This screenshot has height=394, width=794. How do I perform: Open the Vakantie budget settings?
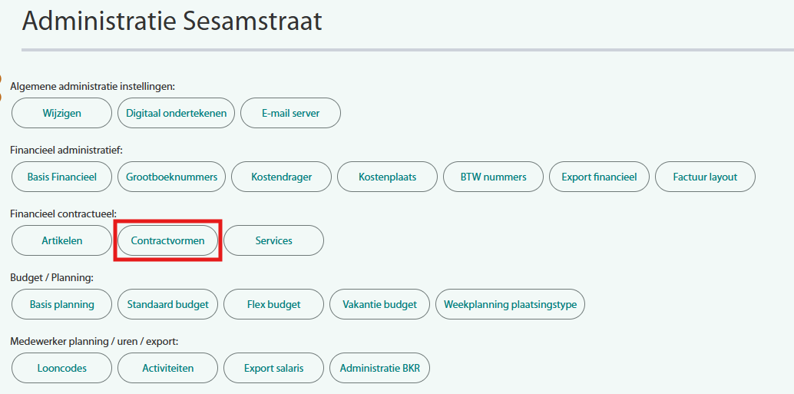pos(379,304)
